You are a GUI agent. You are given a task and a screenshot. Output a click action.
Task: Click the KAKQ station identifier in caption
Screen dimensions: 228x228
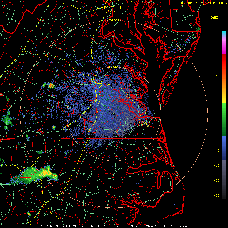(148, 226)
